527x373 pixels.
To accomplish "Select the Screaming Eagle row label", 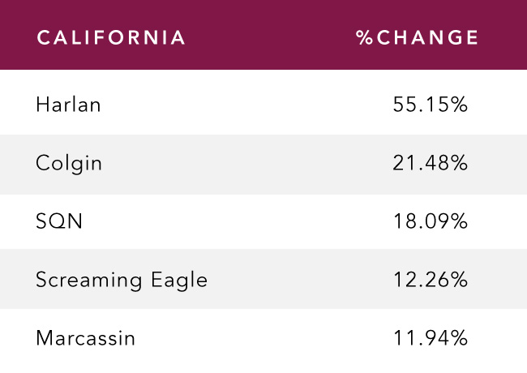I will (x=122, y=281).
